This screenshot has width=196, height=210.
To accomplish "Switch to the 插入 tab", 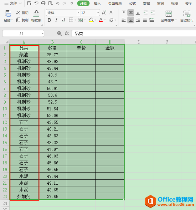I will pyautogui.click(x=97, y=3).
